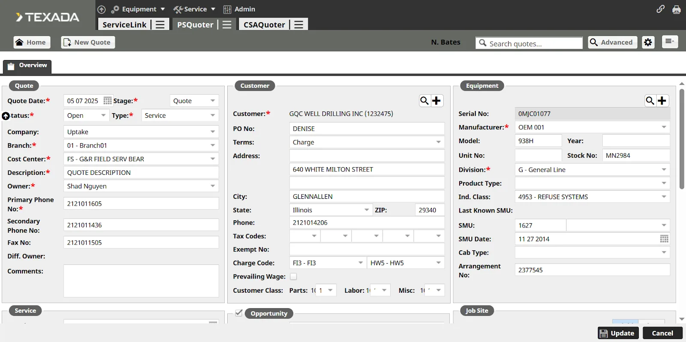Click the Customer add plus icon
This screenshot has height=342, width=686.
click(x=436, y=101)
